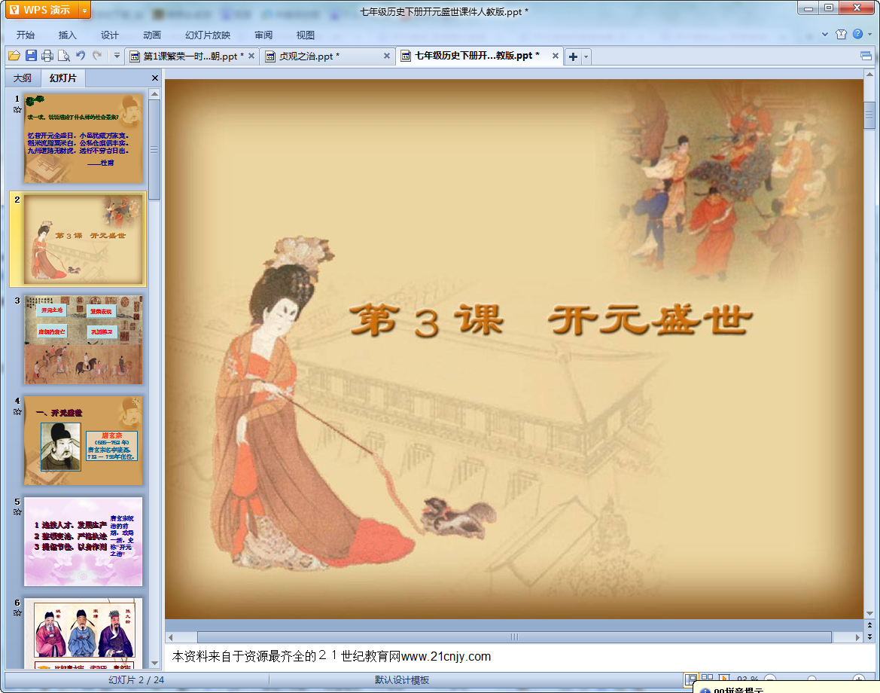Viewport: 880px width, 693px height.
Task: Click thumbnail pane scroll down arrow
Action: tap(154, 663)
